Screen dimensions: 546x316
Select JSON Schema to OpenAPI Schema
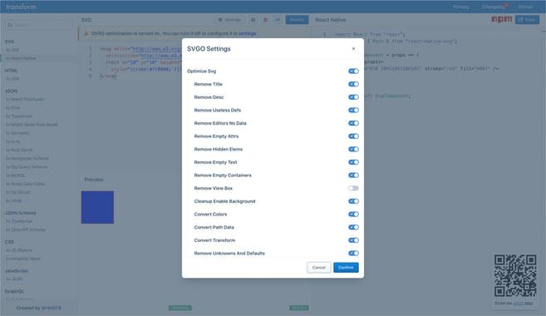[x=26, y=230]
